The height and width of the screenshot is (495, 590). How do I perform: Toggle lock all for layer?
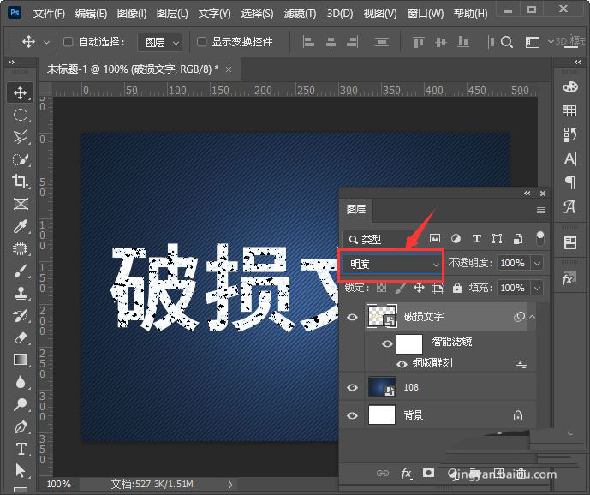pyautogui.click(x=456, y=288)
